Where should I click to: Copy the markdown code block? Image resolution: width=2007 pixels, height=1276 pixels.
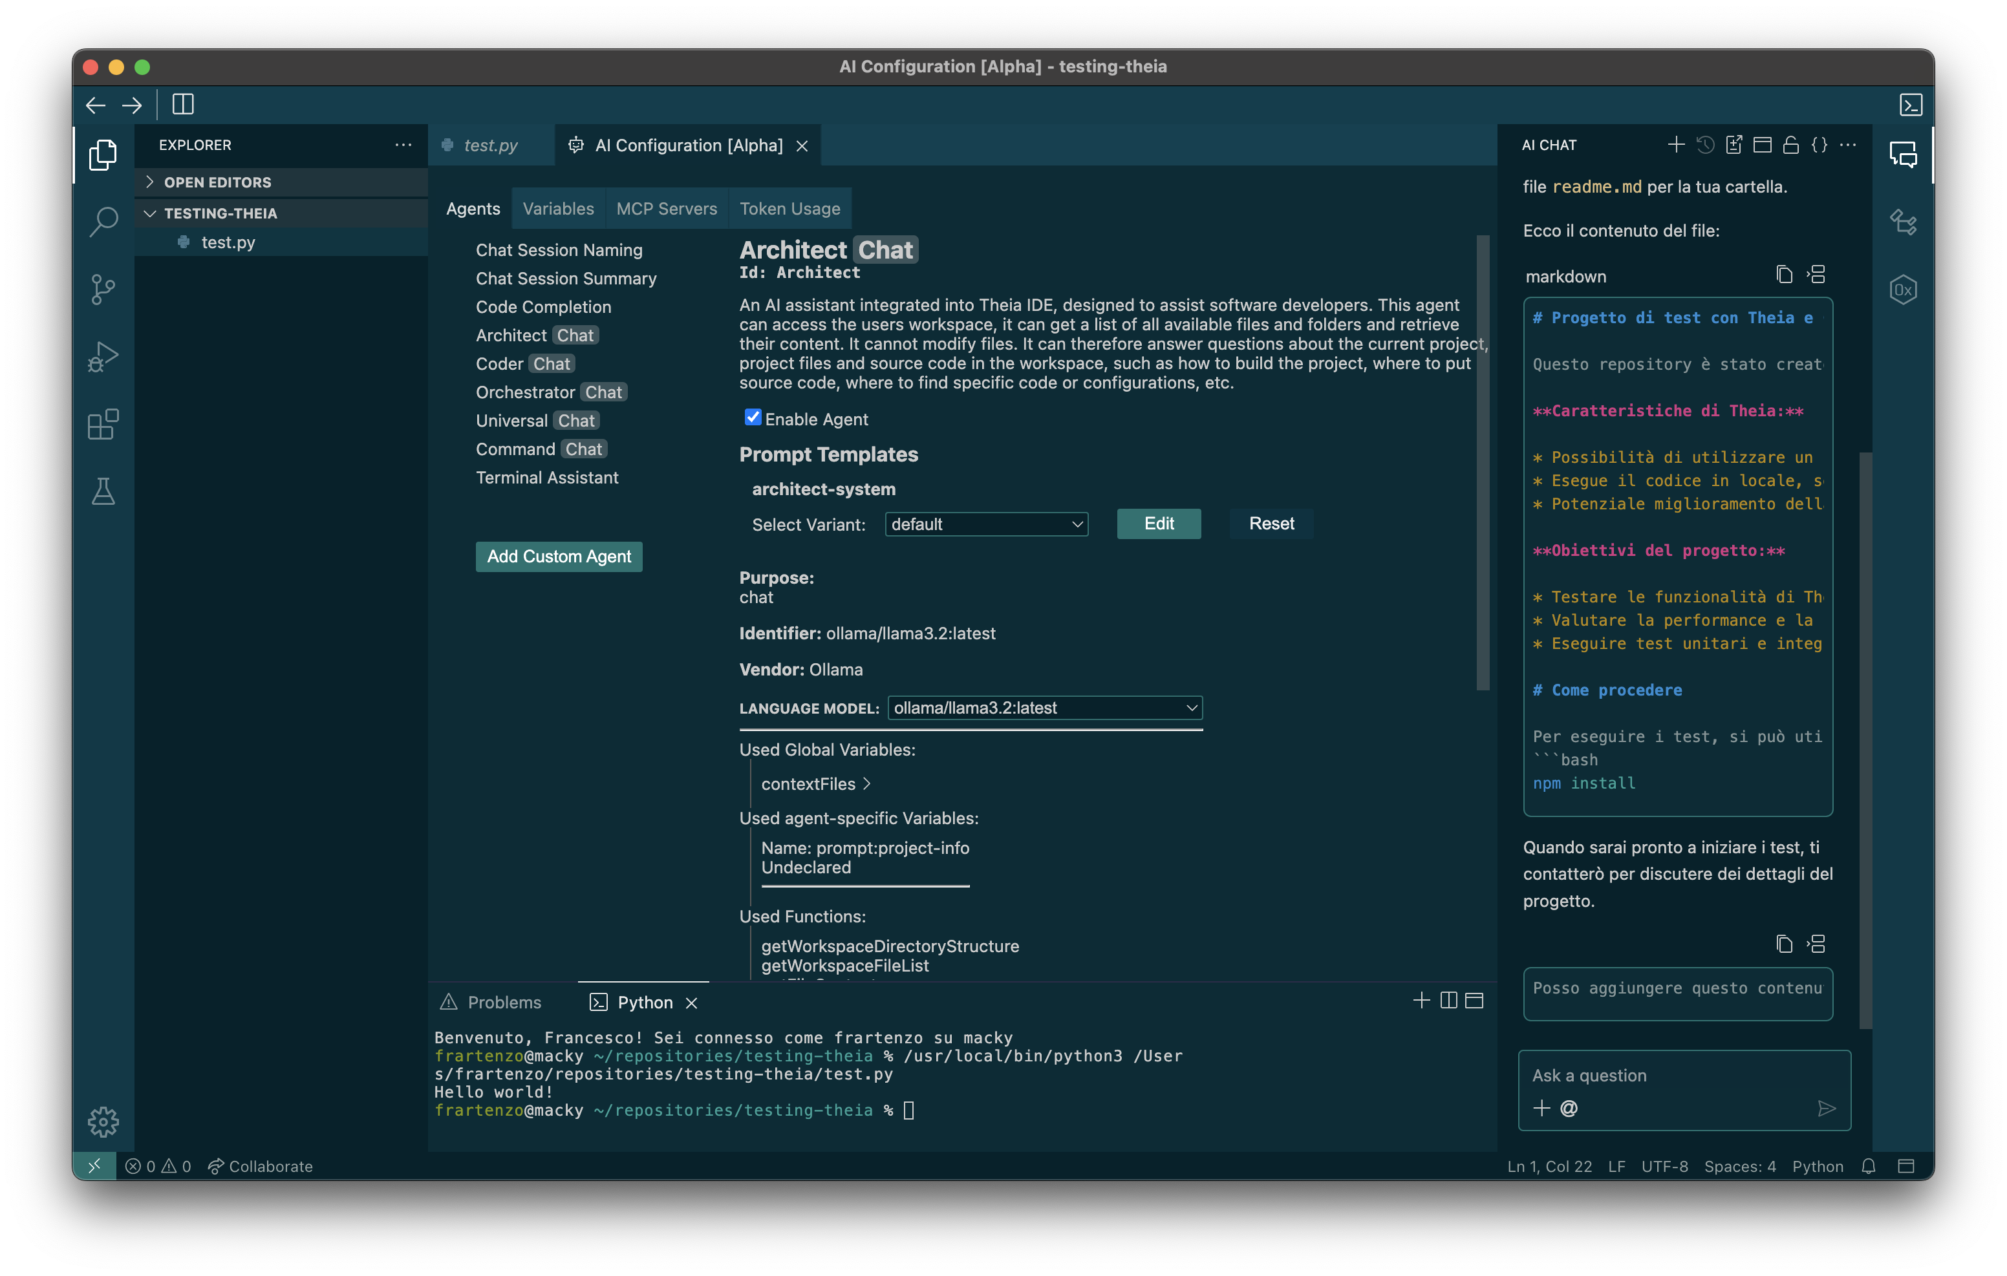coord(1785,275)
